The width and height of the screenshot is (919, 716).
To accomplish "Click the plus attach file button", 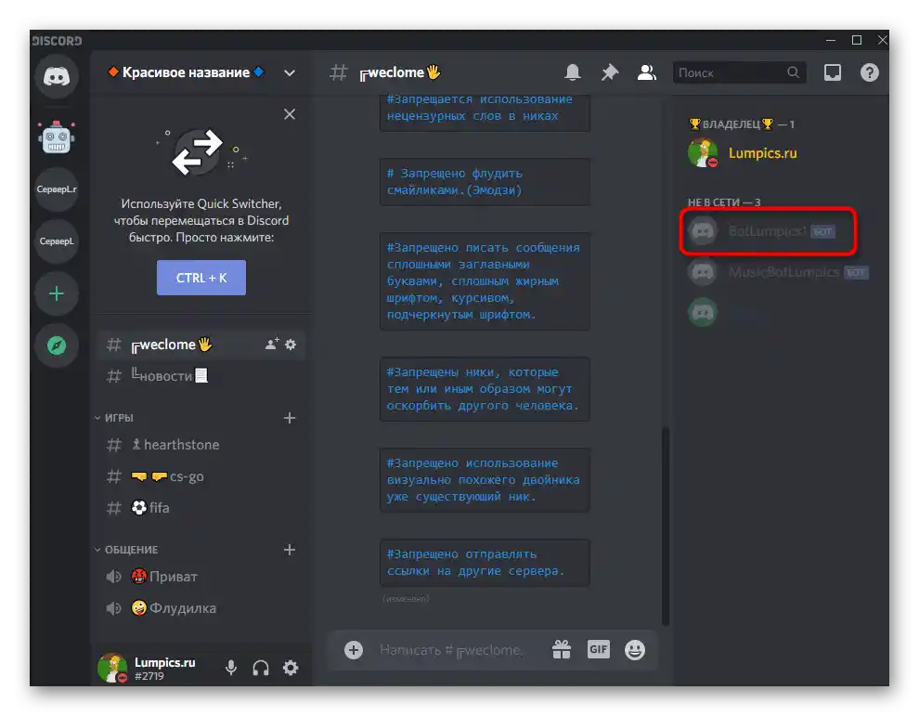I will coord(354,650).
